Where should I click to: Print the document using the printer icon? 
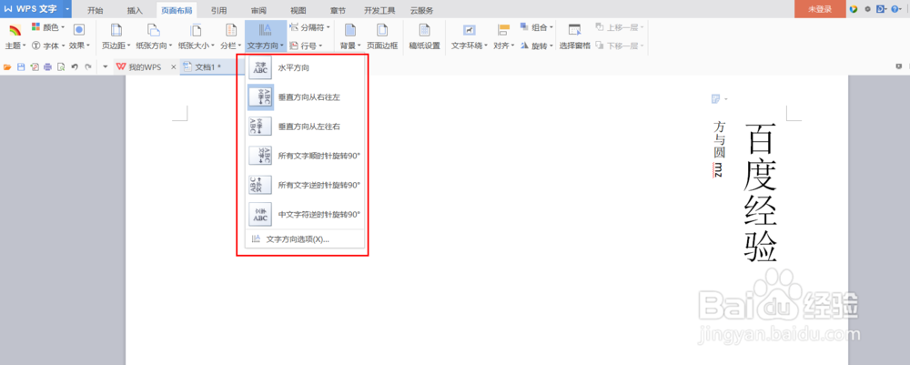[x=47, y=67]
